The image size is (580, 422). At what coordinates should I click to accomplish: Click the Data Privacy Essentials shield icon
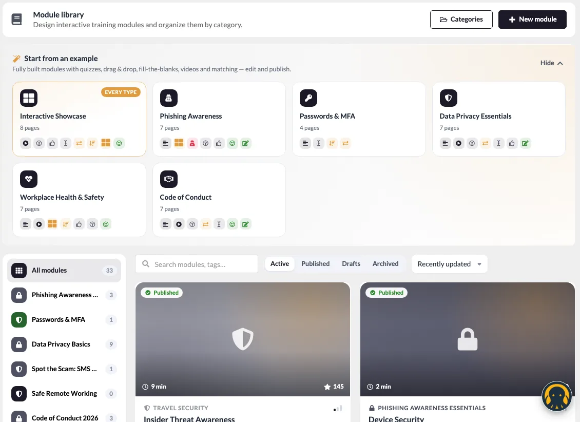[x=448, y=98]
